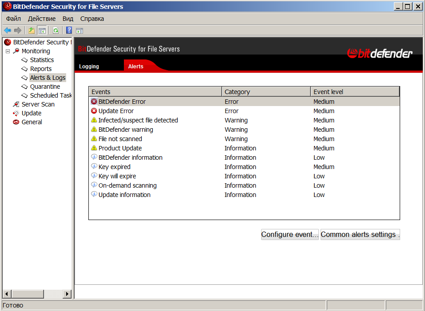Collapse the Monitoring tree node

[x=8, y=51]
